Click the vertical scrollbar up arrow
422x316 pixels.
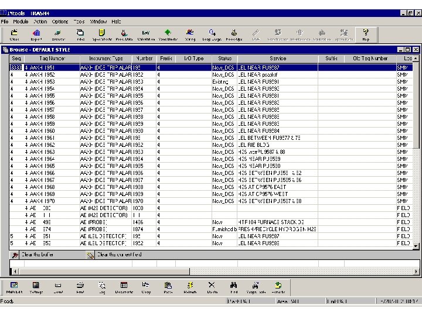pos(416,59)
